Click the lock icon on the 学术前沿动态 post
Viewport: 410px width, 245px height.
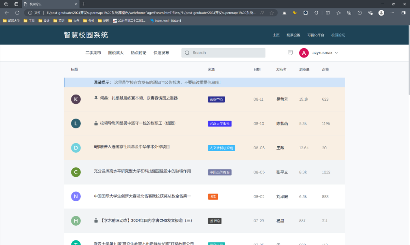click(x=96, y=221)
